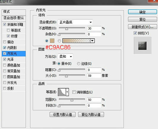Viewport: 158px width, 129px height.
Task: Uncheck the 内发光 checkbox
Action: click(4, 54)
